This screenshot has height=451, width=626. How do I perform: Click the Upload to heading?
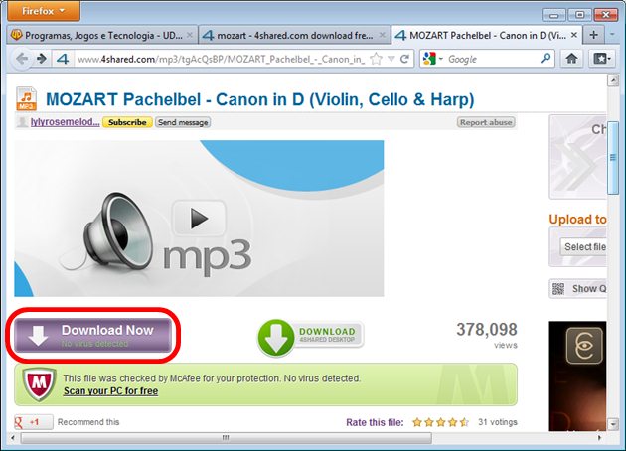click(x=577, y=220)
